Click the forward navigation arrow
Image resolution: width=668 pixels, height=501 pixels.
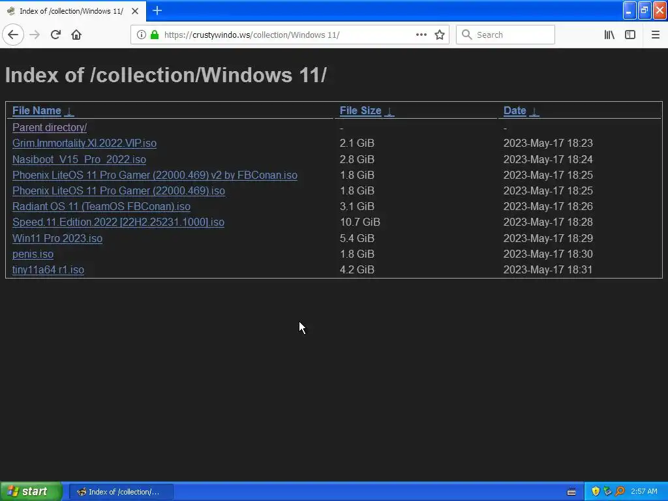(35, 35)
